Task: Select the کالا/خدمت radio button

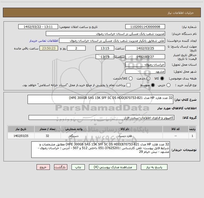Action: (x=131, y=78)
